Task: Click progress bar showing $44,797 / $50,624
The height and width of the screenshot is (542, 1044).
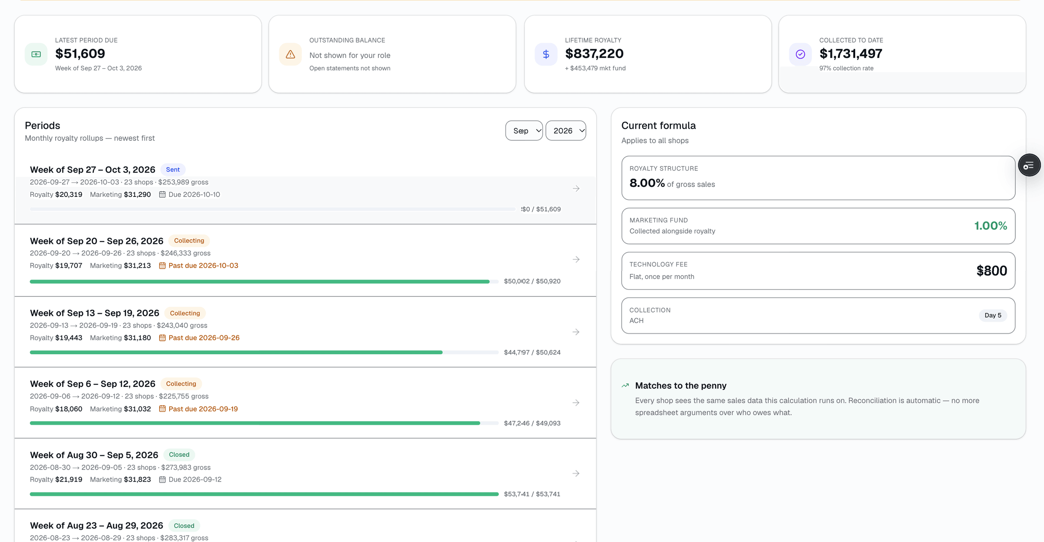Action: [x=264, y=352]
